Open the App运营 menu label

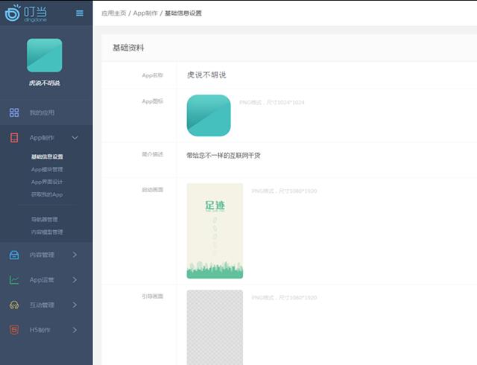point(42,280)
